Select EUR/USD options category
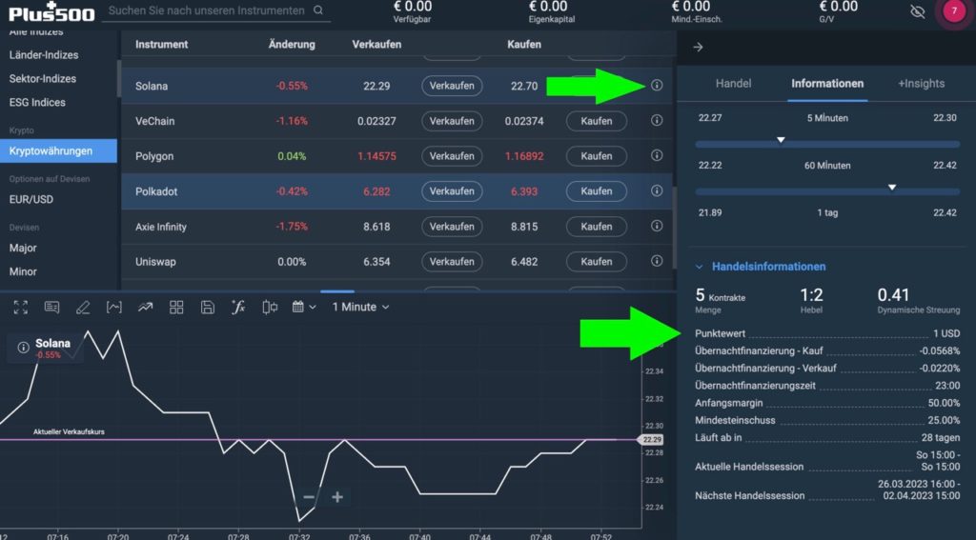This screenshot has width=976, height=540. tap(31, 199)
